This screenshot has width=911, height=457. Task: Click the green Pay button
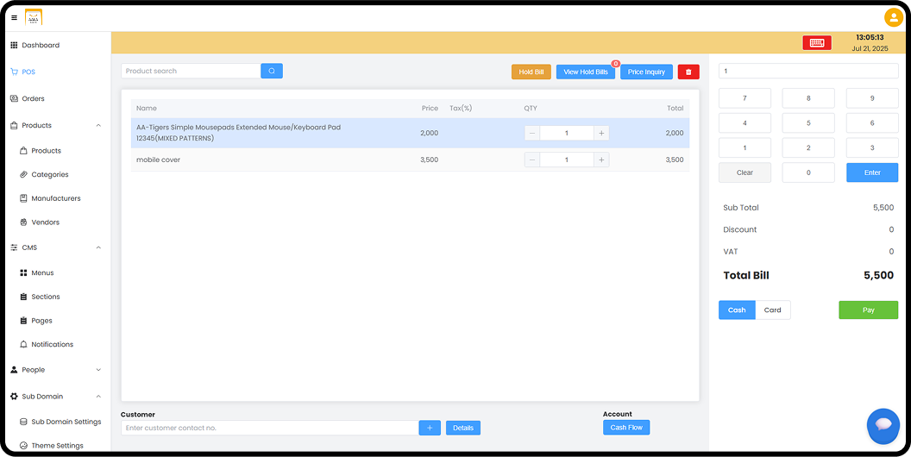tap(868, 310)
